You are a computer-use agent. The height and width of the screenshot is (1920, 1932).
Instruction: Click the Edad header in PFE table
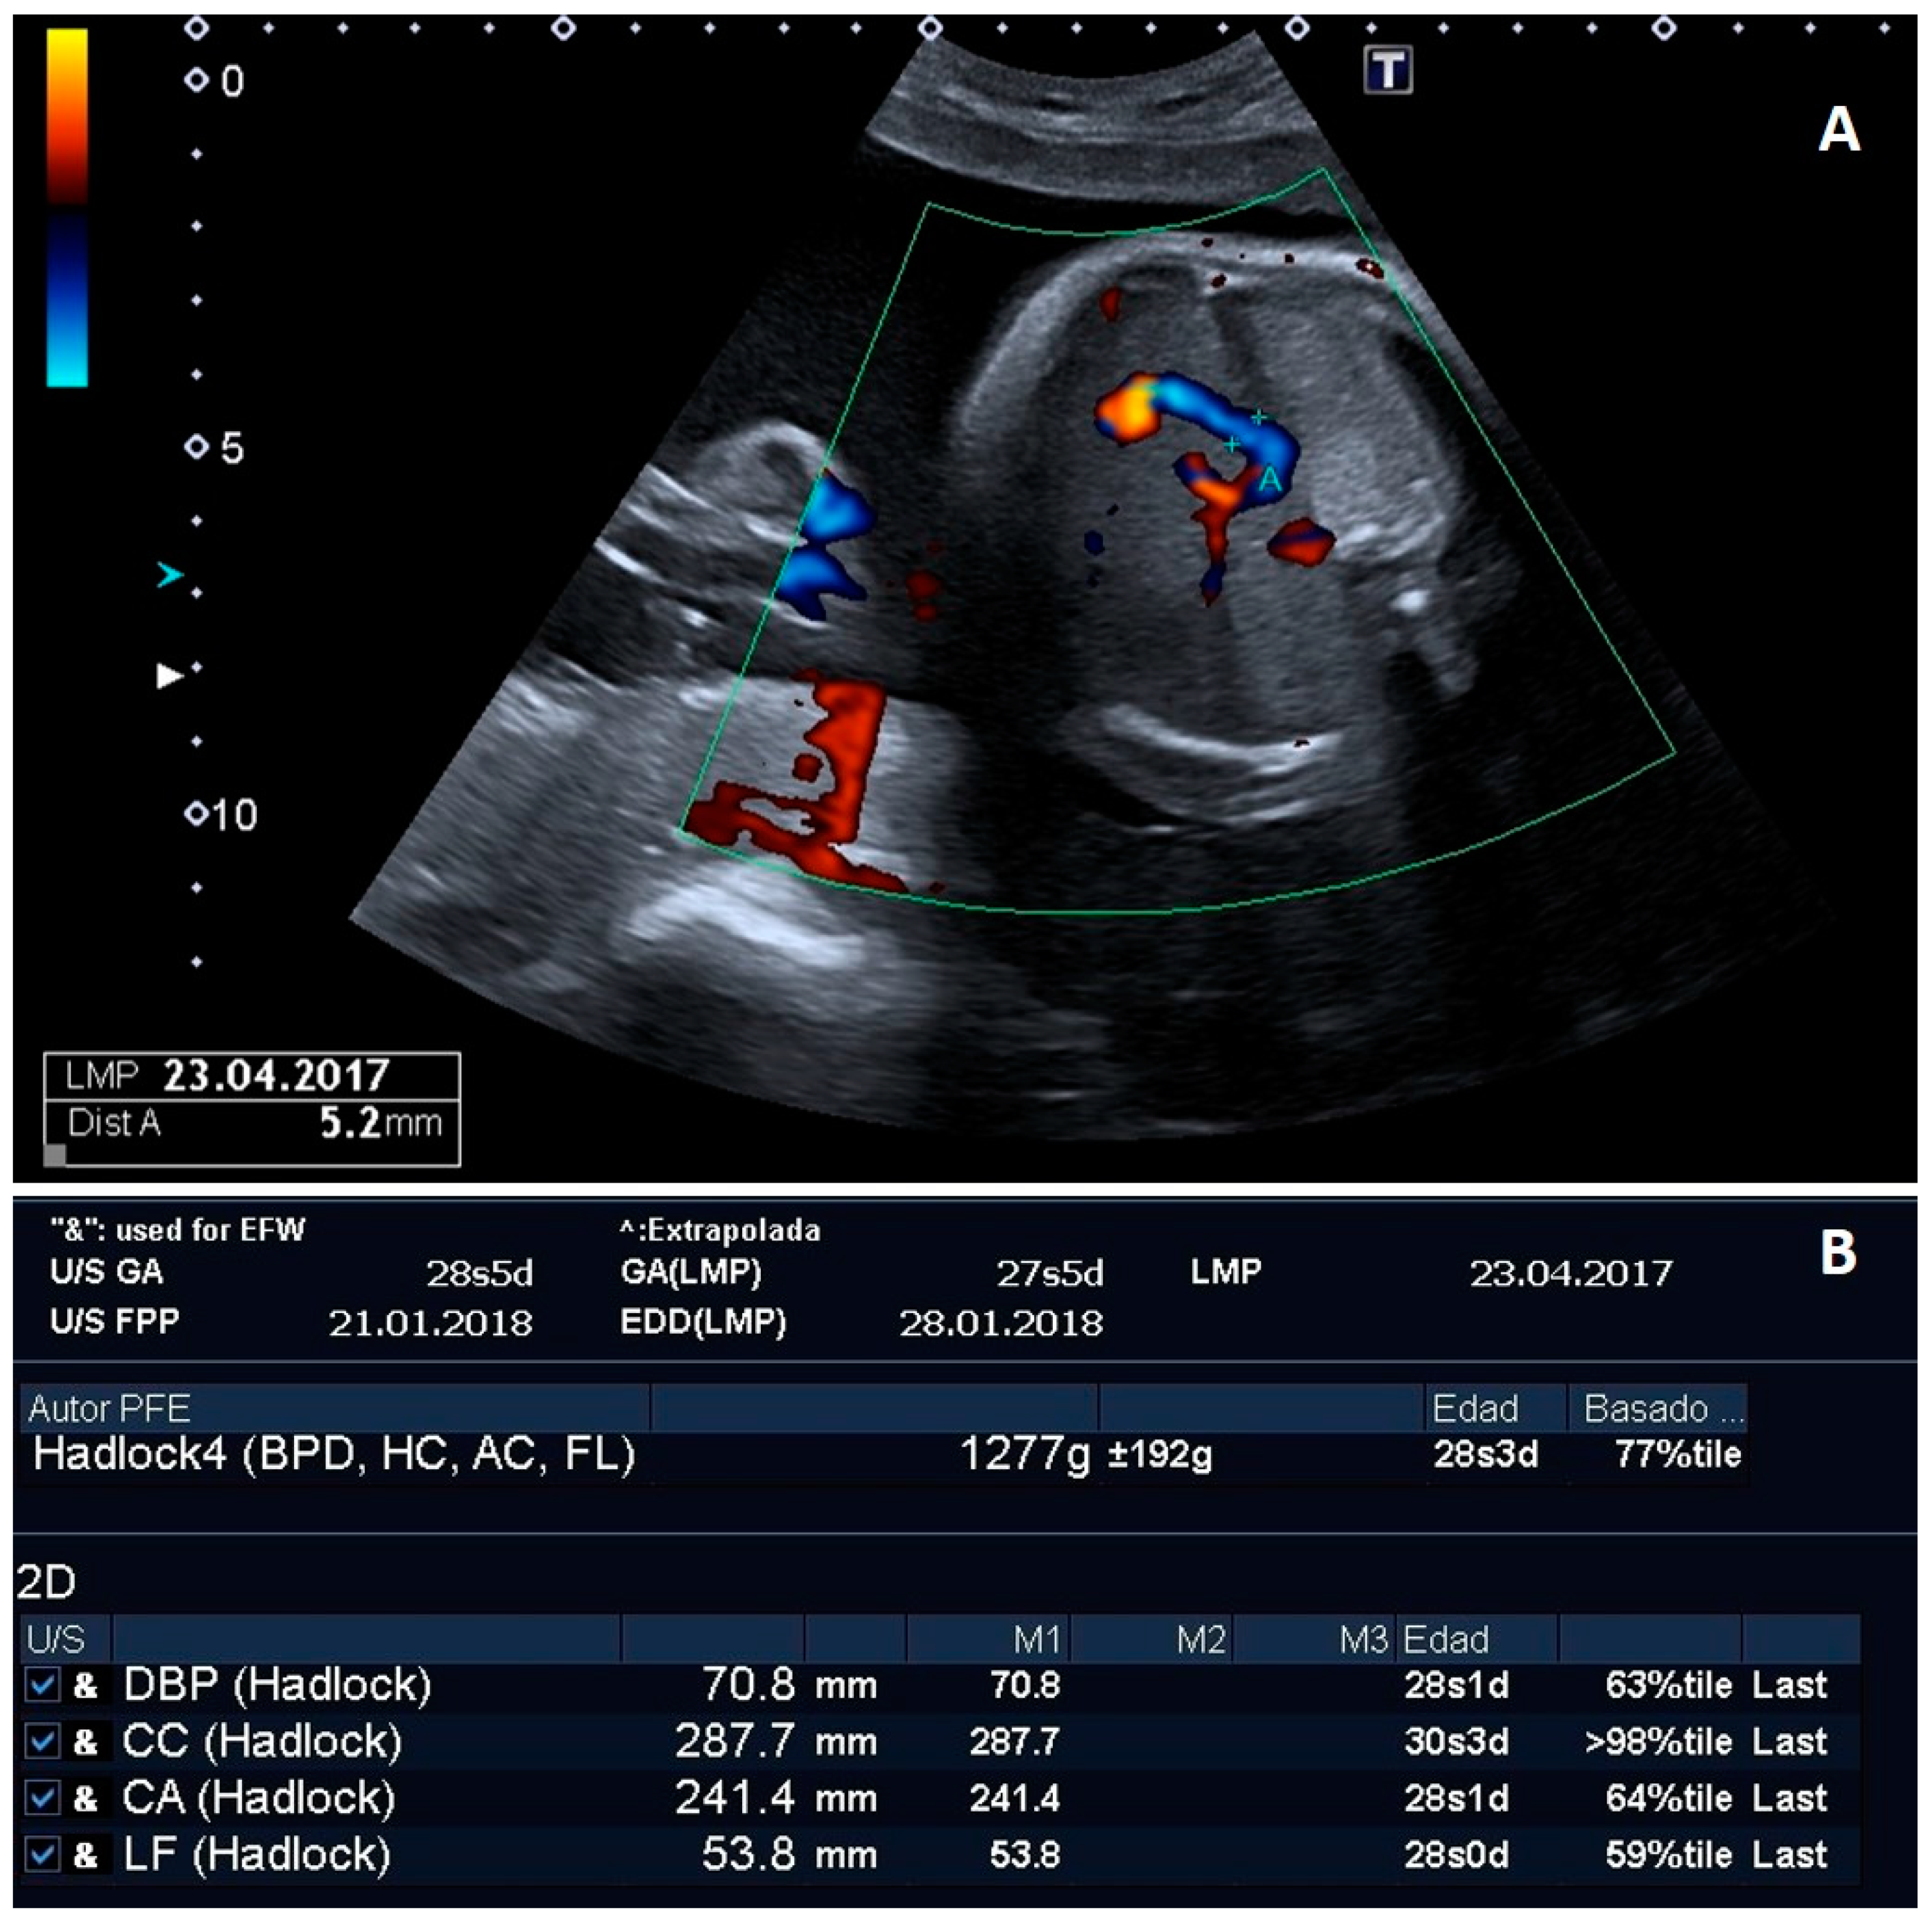pyautogui.click(x=1495, y=1408)
